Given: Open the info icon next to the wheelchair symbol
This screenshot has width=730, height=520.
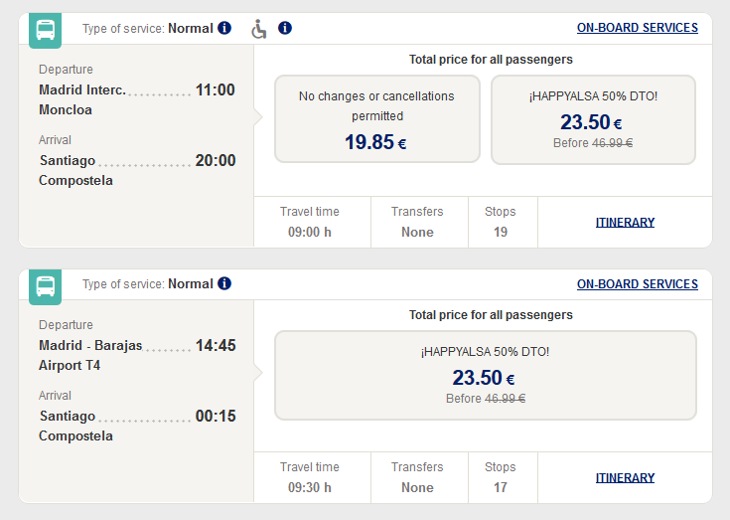Looking at the screenshot, I should (285, 28).
